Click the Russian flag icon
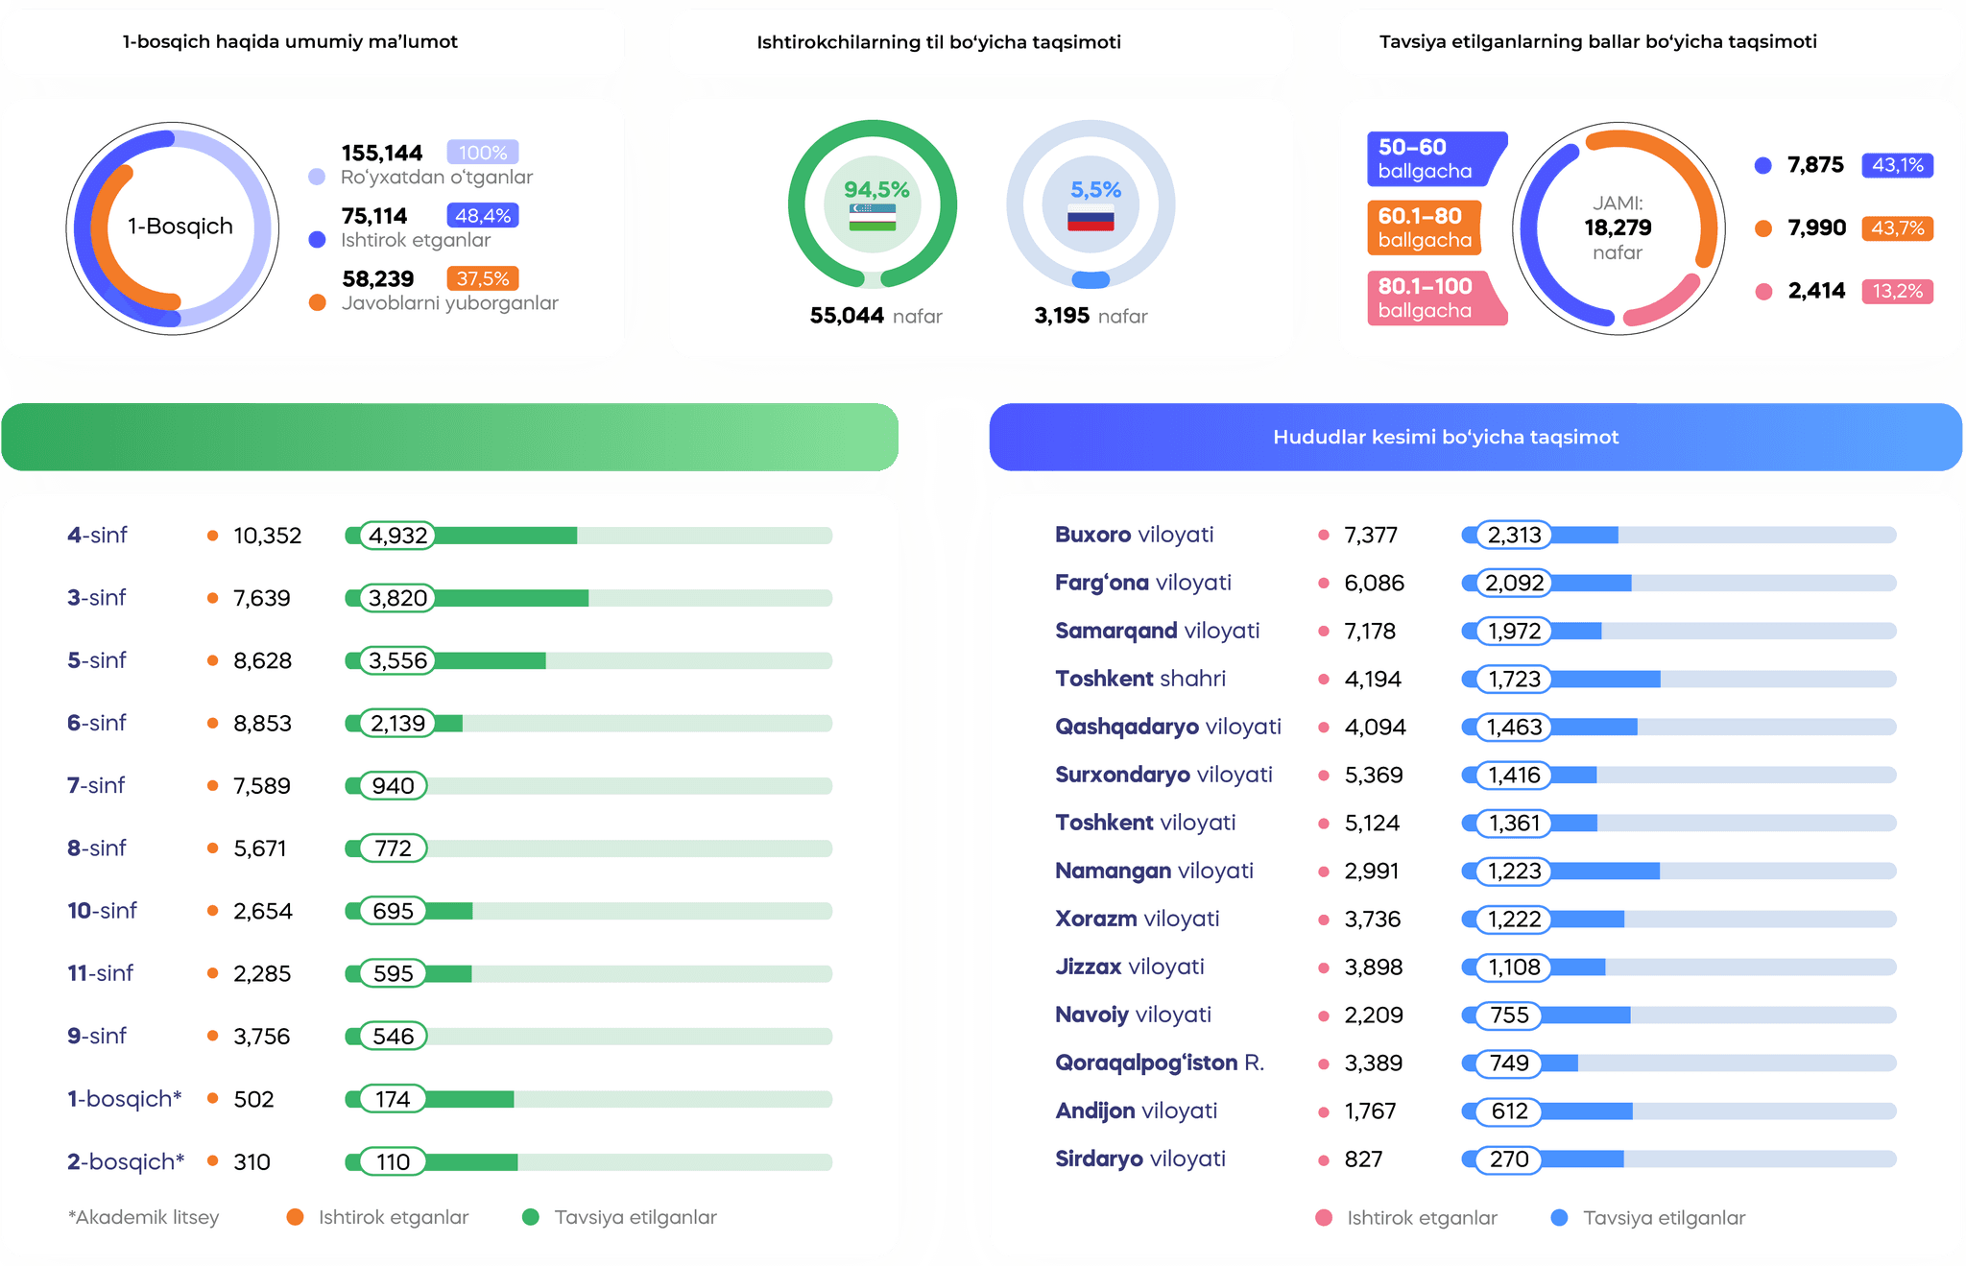This screenshot has height=1266, width=1966. (x=1091, y=218)
